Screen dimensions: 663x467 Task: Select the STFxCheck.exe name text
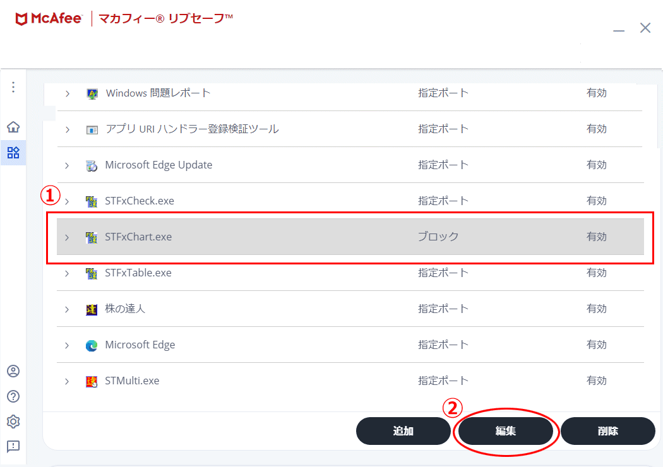(140, 201)
